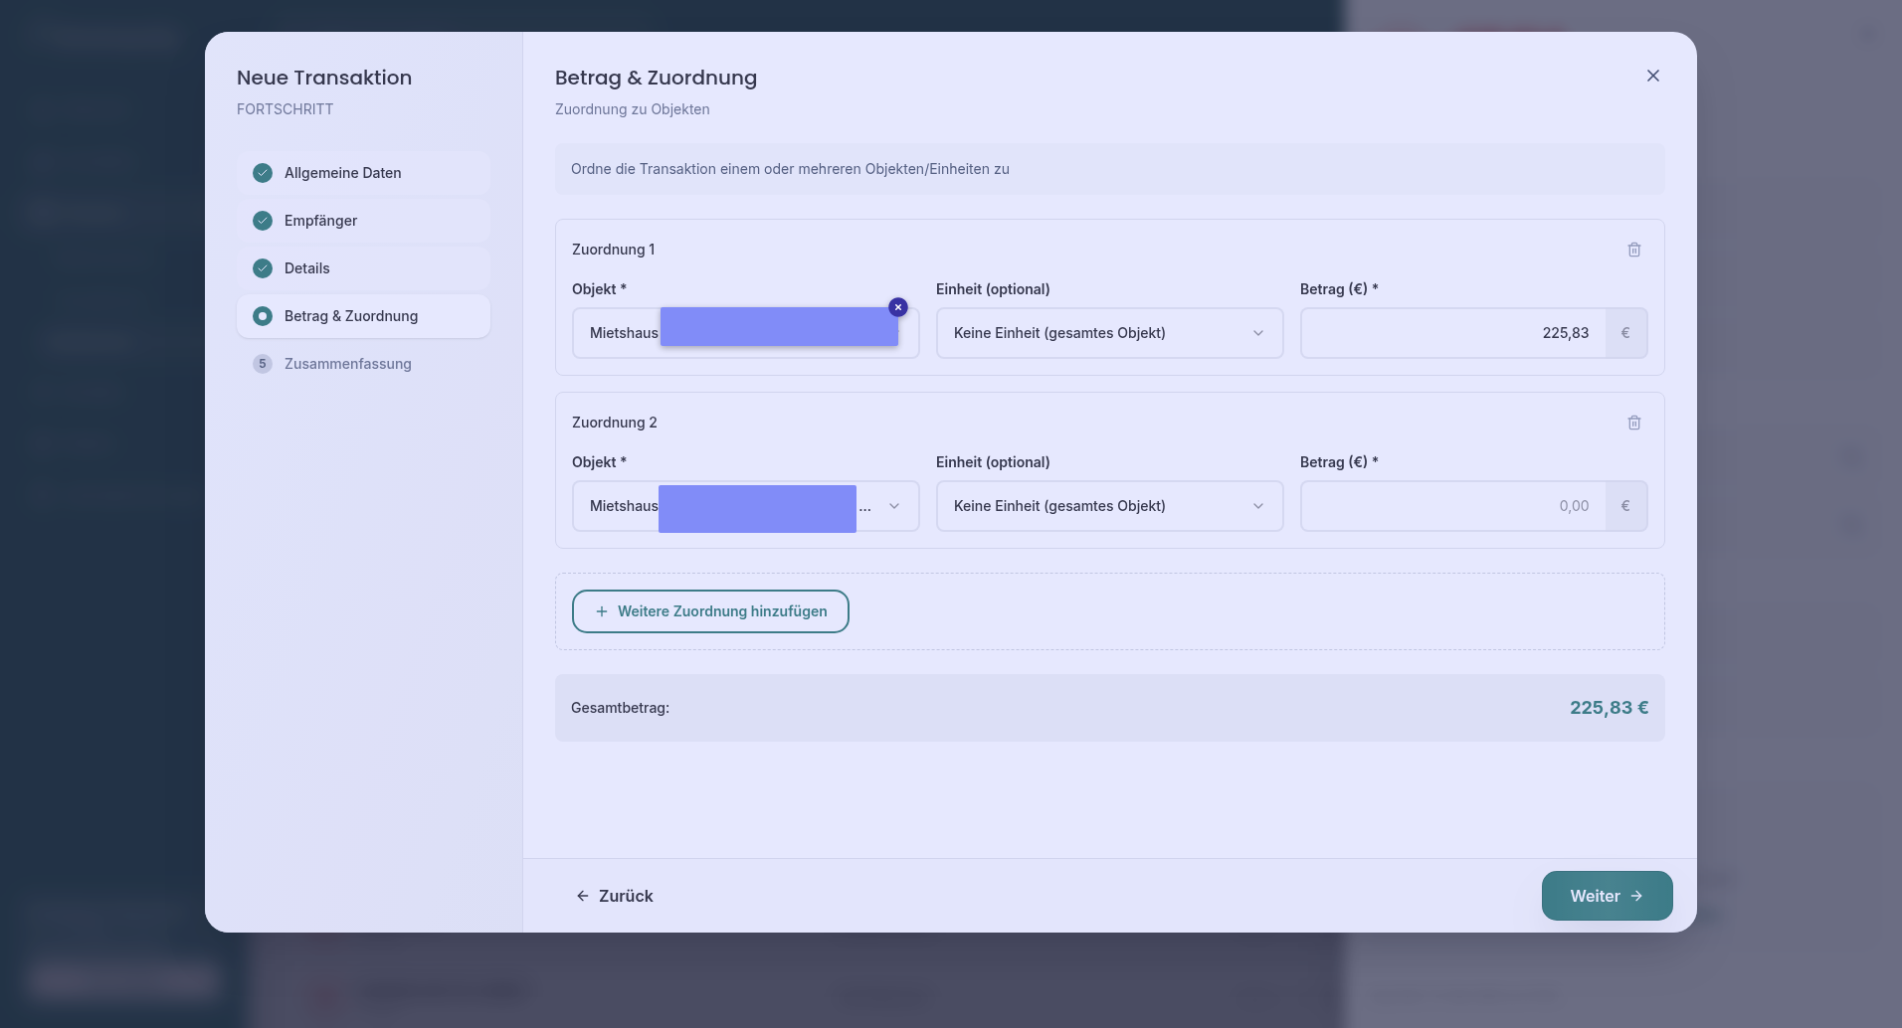This screenshot has width=1902, height=1028.
Task: Close the Neue Transaktion dialog
Action: click(1653, 76)
